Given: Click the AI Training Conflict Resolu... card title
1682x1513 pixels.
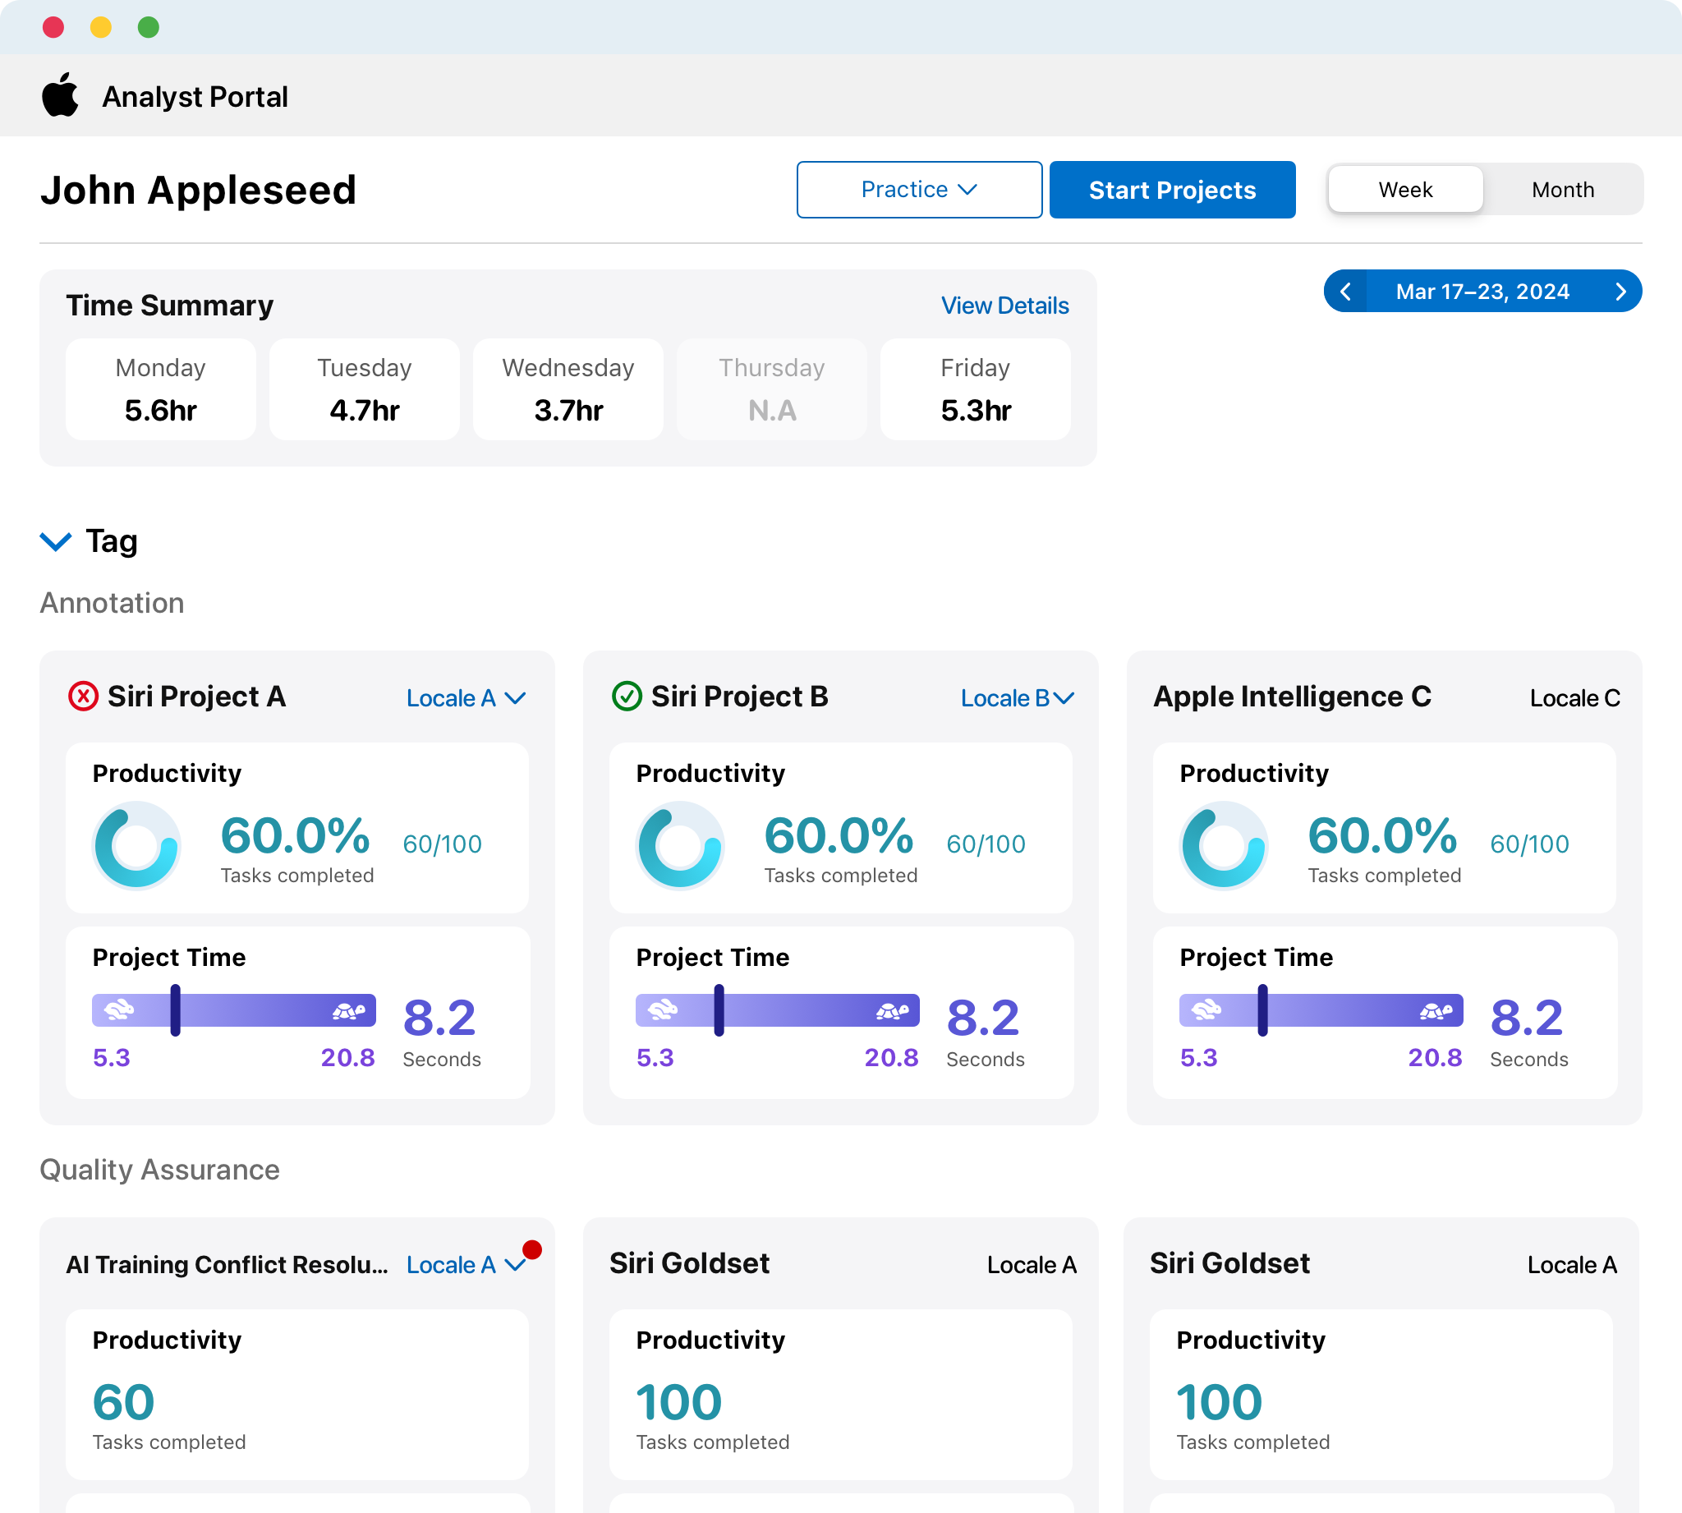Looking at the screenshot, I should [227, 1264].
